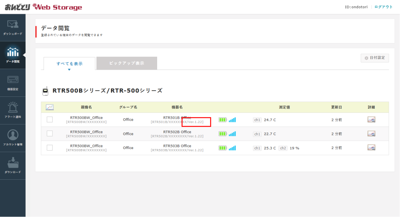Click the [RTR502B/XXXXXXXX/Ver.1.22] serial text
The height and width of the screenshot is (217, 400).
coord(177,136)
